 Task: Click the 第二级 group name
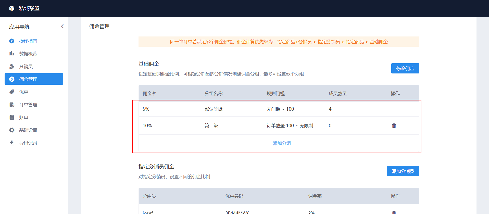click(x=211, y=125)
